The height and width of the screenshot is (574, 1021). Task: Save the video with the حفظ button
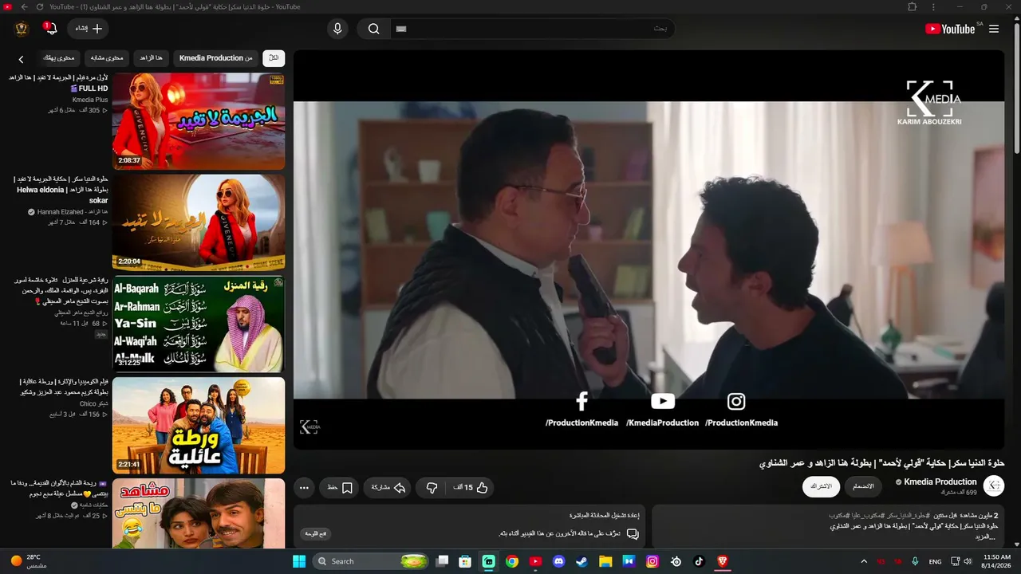pos(339,488)
